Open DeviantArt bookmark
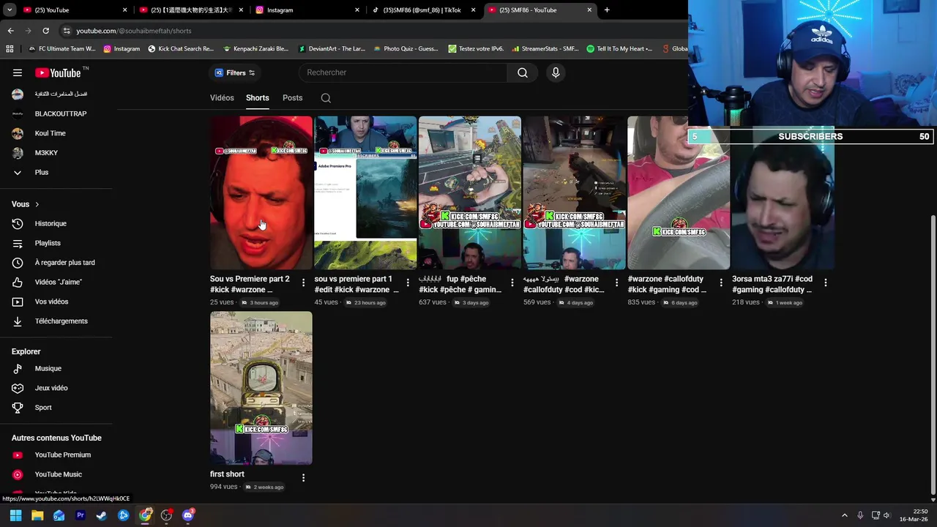937x527 pixels. tap(332, 49)
